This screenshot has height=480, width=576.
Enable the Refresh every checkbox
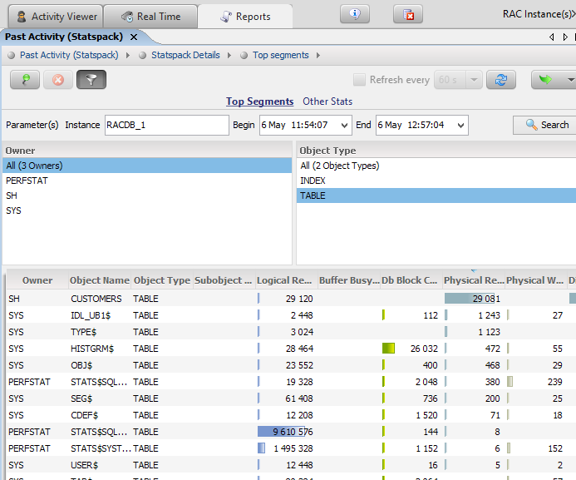(x=359, y=80)
